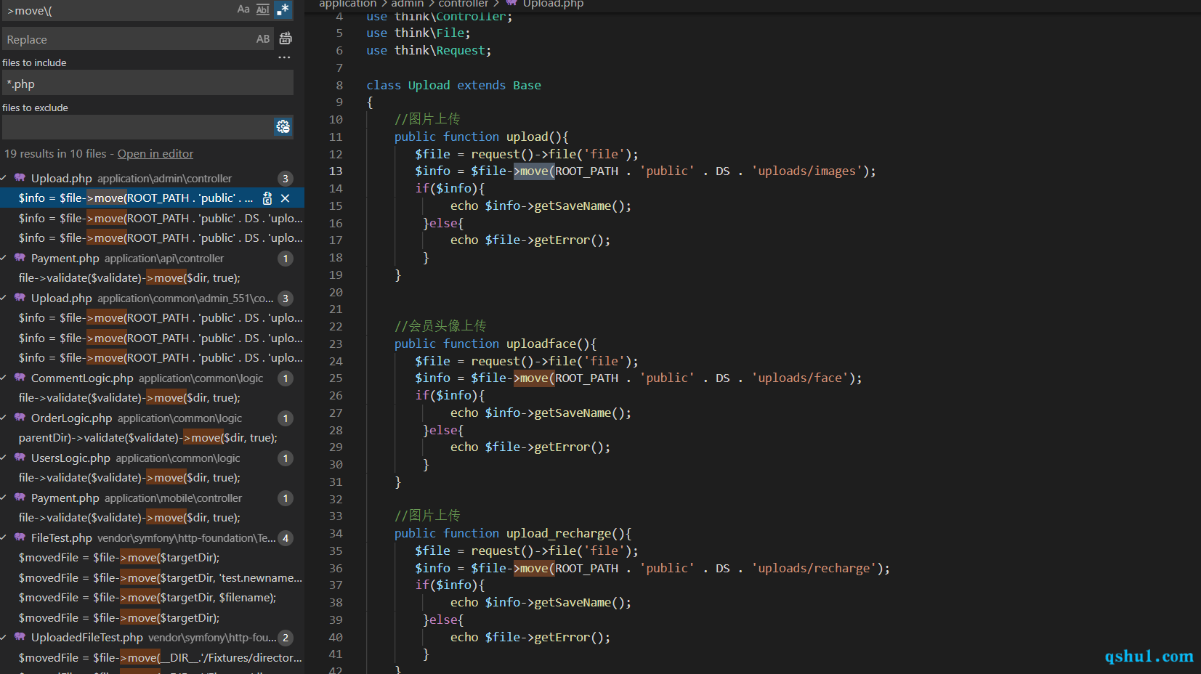The image size is (1201, 674).
Task: Collapse UploadedFileTest.php results group
Action: coord(4,637)
